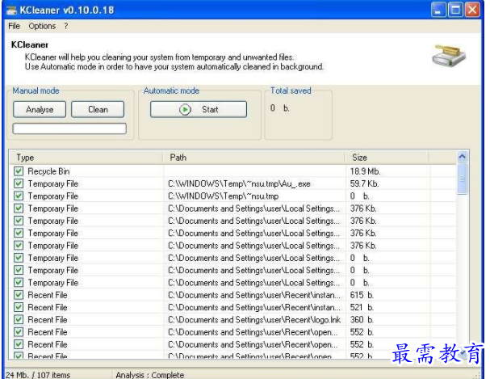This screenshot has width=490, height=379.
Task: Open the Options menu
Action: pos(42,26)
